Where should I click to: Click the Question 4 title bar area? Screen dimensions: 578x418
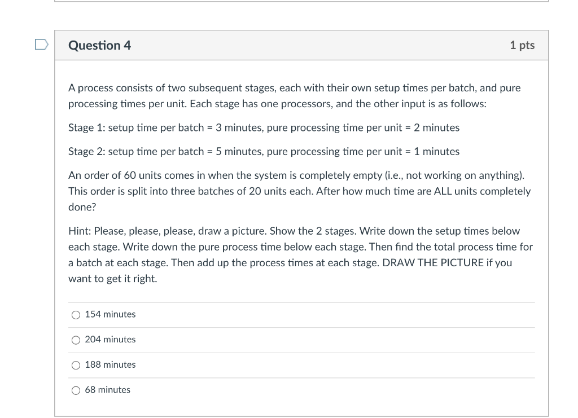[302, 45]
